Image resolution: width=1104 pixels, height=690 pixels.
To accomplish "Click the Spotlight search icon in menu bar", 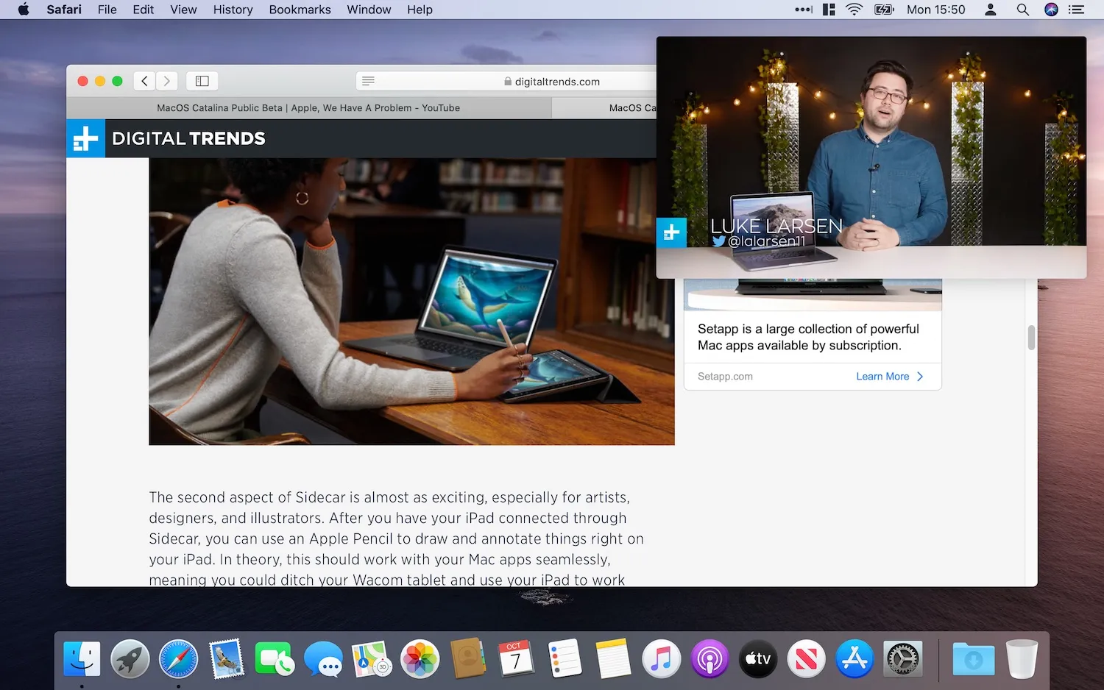I will (1020, 10).
